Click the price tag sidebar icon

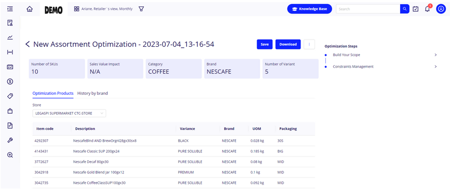click(x=10, y=96)
